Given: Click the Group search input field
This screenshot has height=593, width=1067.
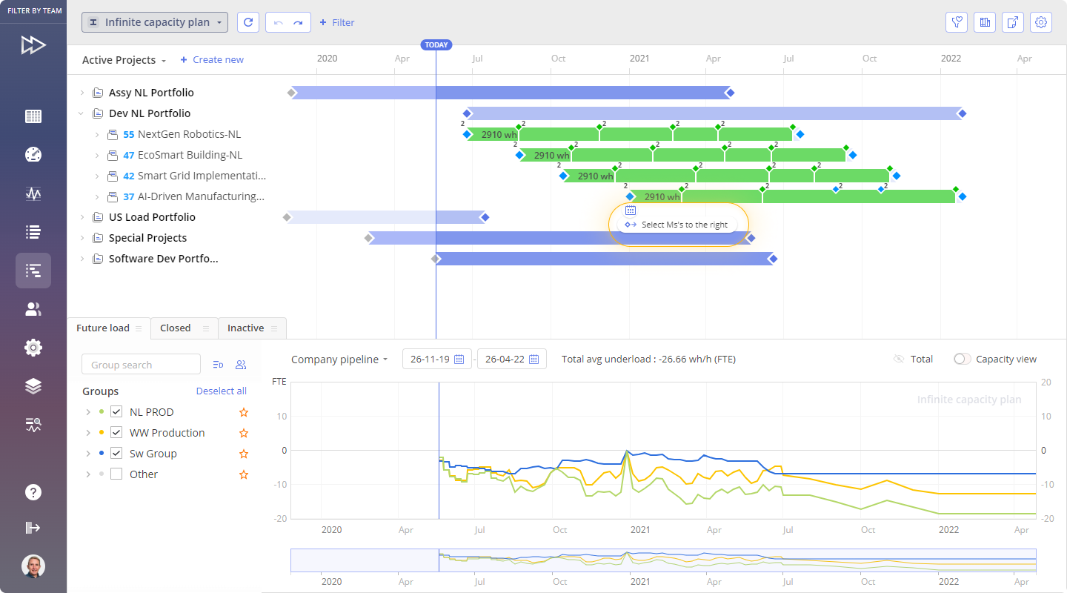Looking at the screenshot, I should pyautogui.click(x=141, y=365).
